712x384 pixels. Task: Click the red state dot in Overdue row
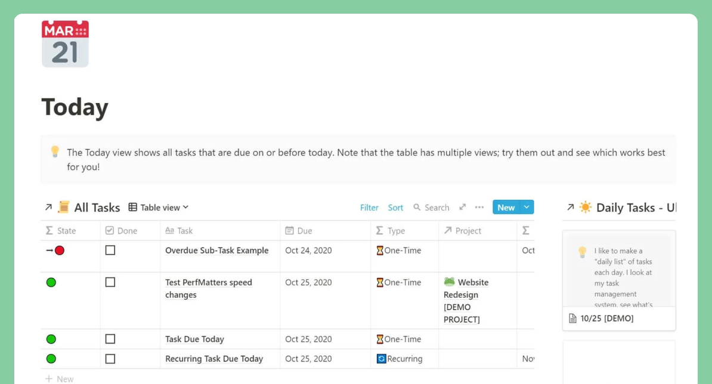point(60,250)
